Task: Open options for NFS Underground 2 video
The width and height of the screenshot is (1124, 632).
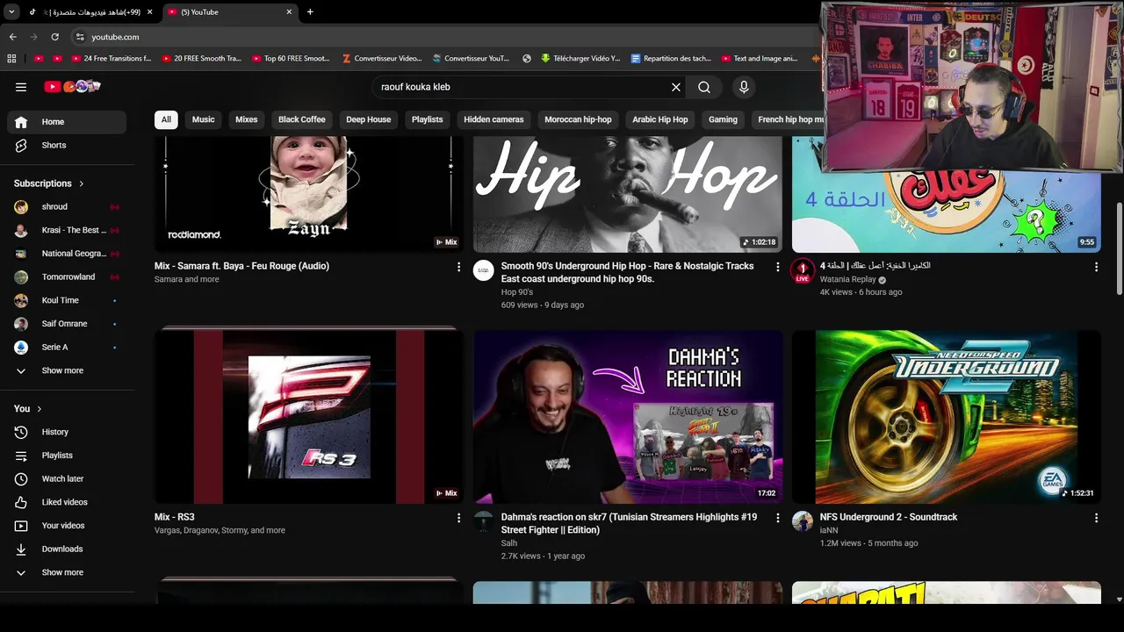Action: [x=1096, y=518]
